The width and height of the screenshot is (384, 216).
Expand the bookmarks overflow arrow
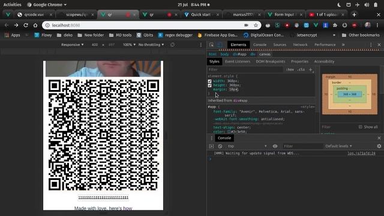(x=334, y=35)
